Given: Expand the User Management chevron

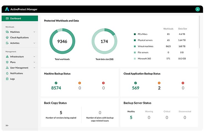Looking at the screenshot, I should point(34,68).
